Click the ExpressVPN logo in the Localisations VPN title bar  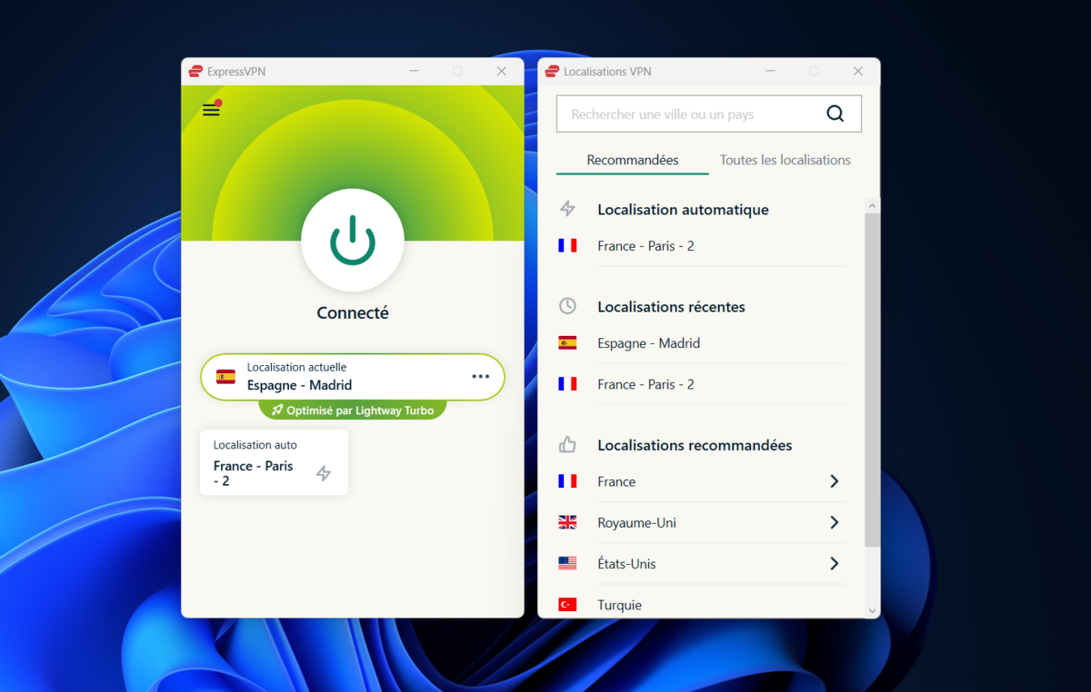(x=551, y=72)
